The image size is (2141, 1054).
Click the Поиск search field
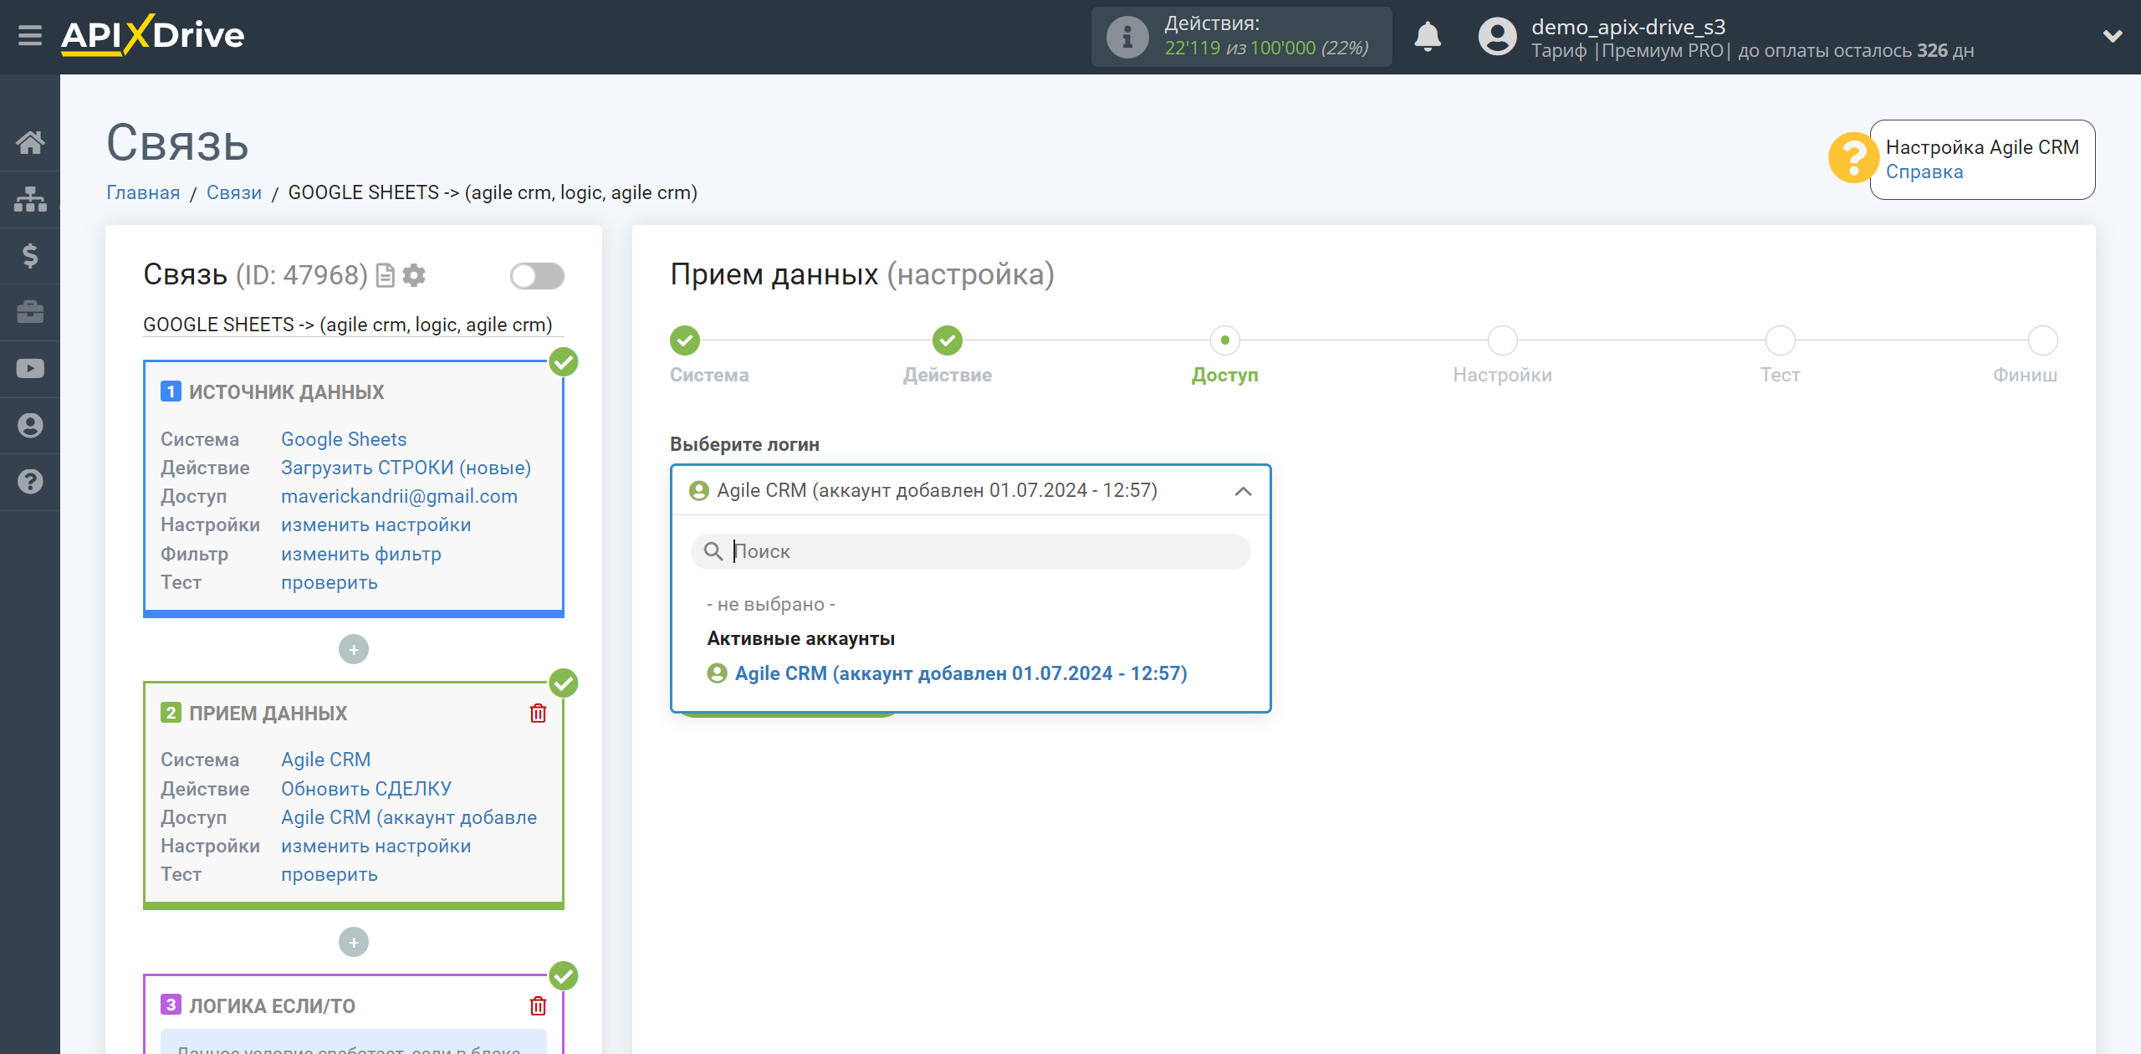(x=970, y=551)
